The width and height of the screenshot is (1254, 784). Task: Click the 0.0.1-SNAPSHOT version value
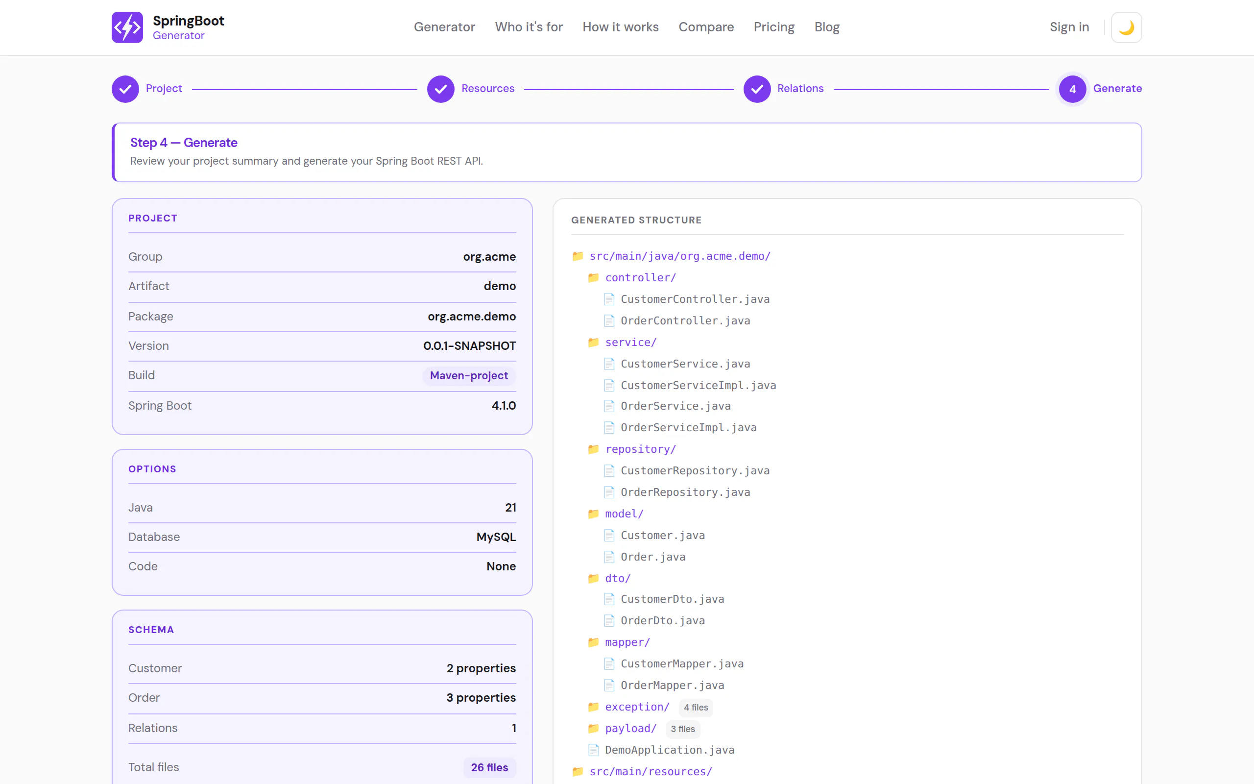pyautogui.click(x=469, y=346)
